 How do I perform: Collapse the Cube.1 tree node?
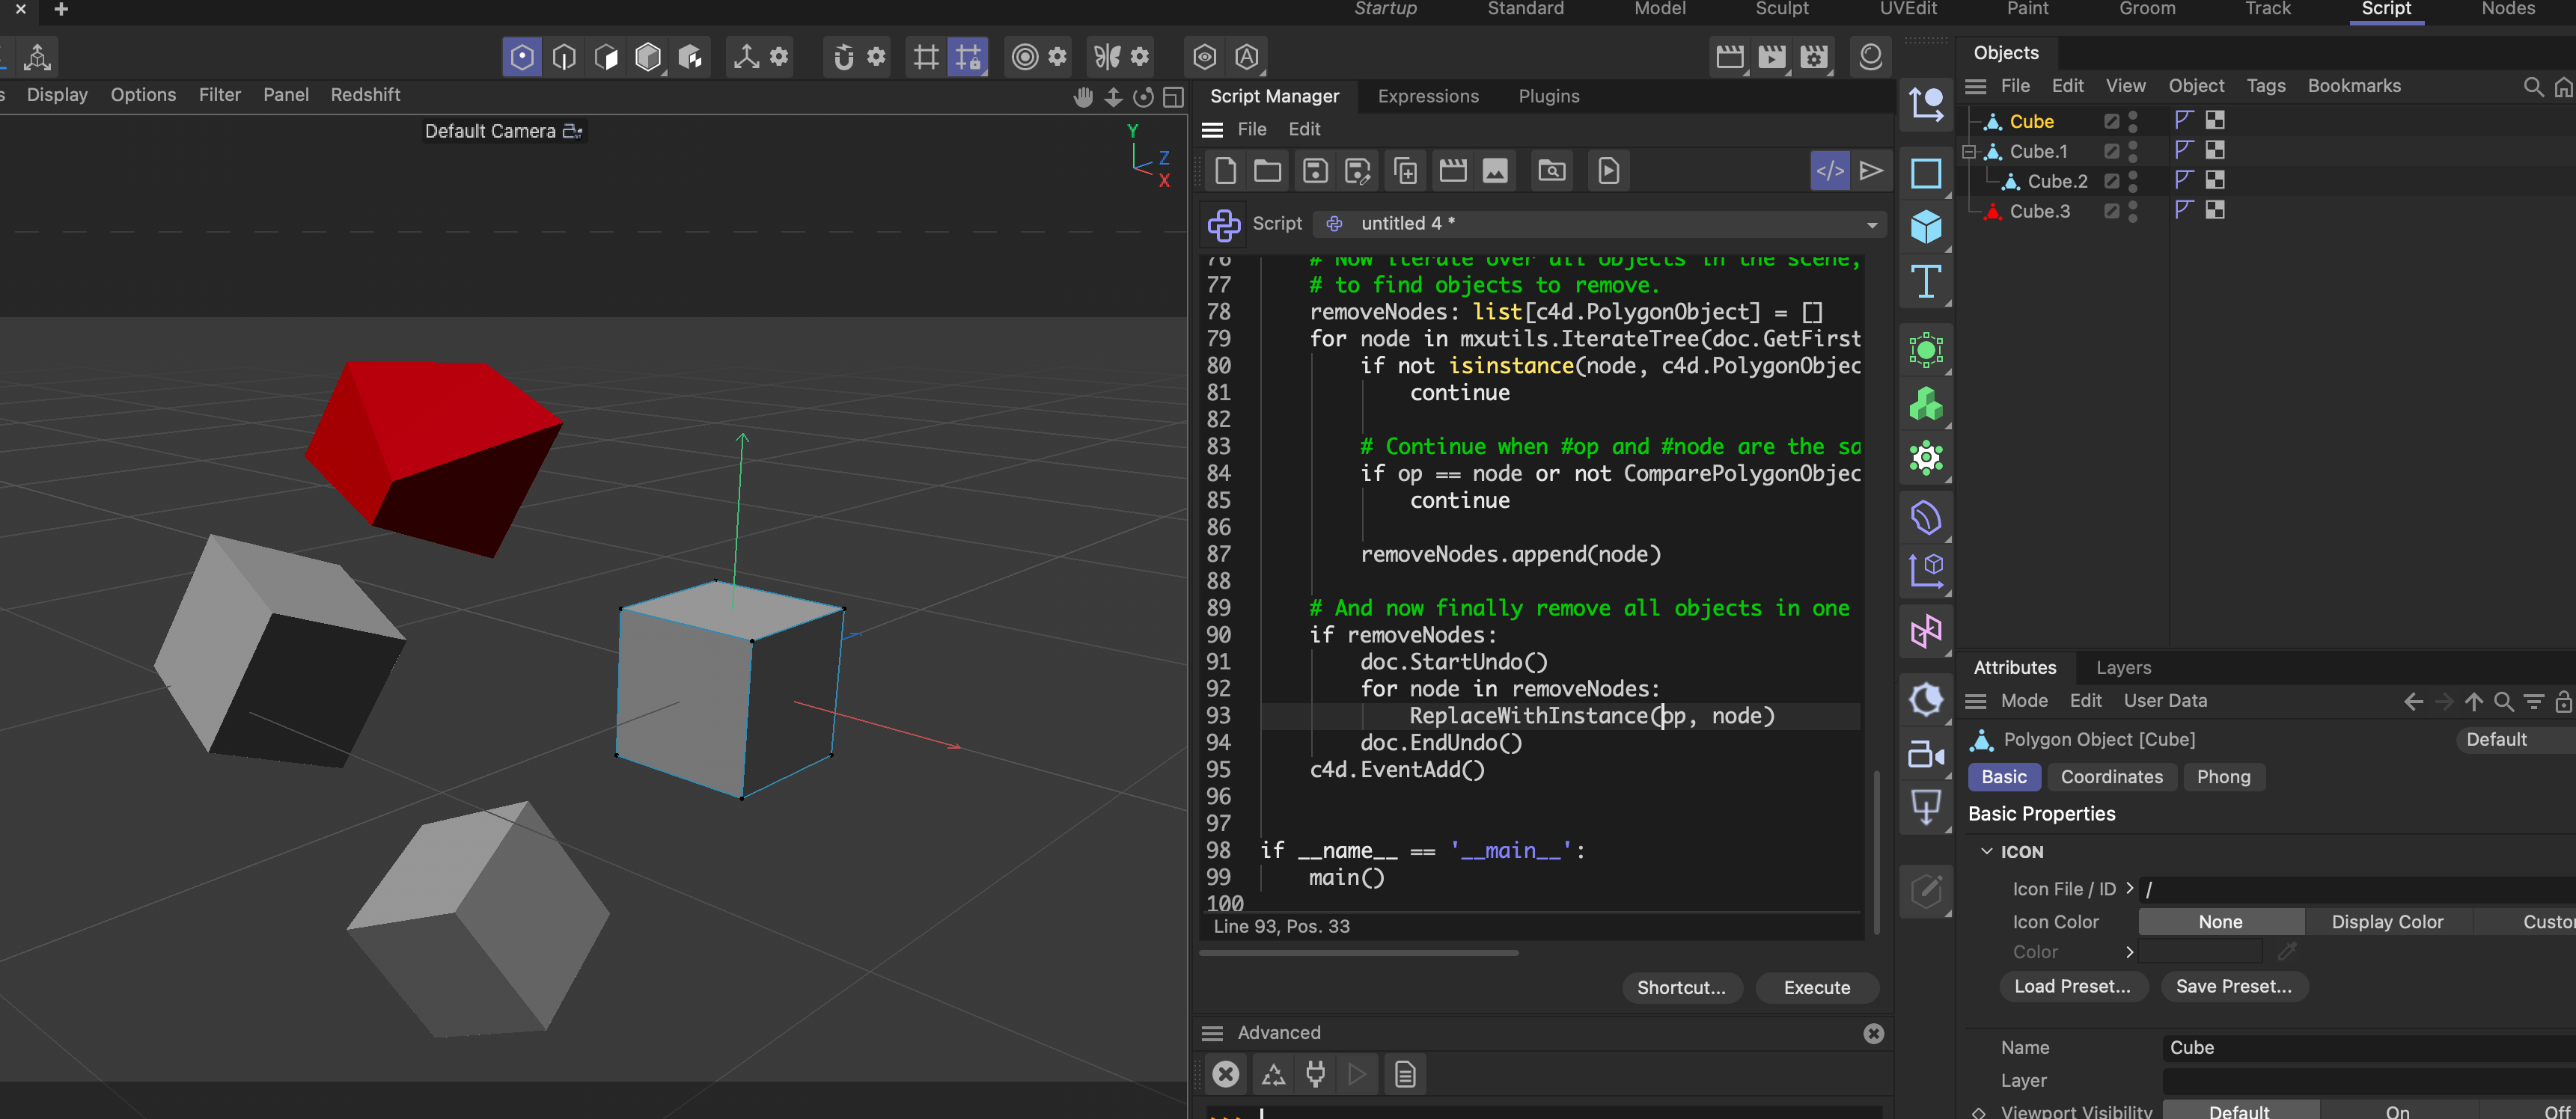[1969, 152]
